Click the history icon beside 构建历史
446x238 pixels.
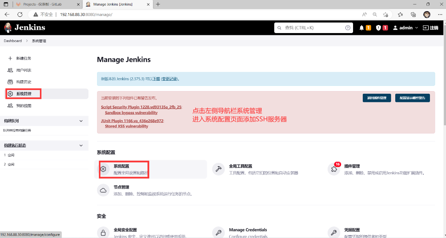[x=10, y=82]
